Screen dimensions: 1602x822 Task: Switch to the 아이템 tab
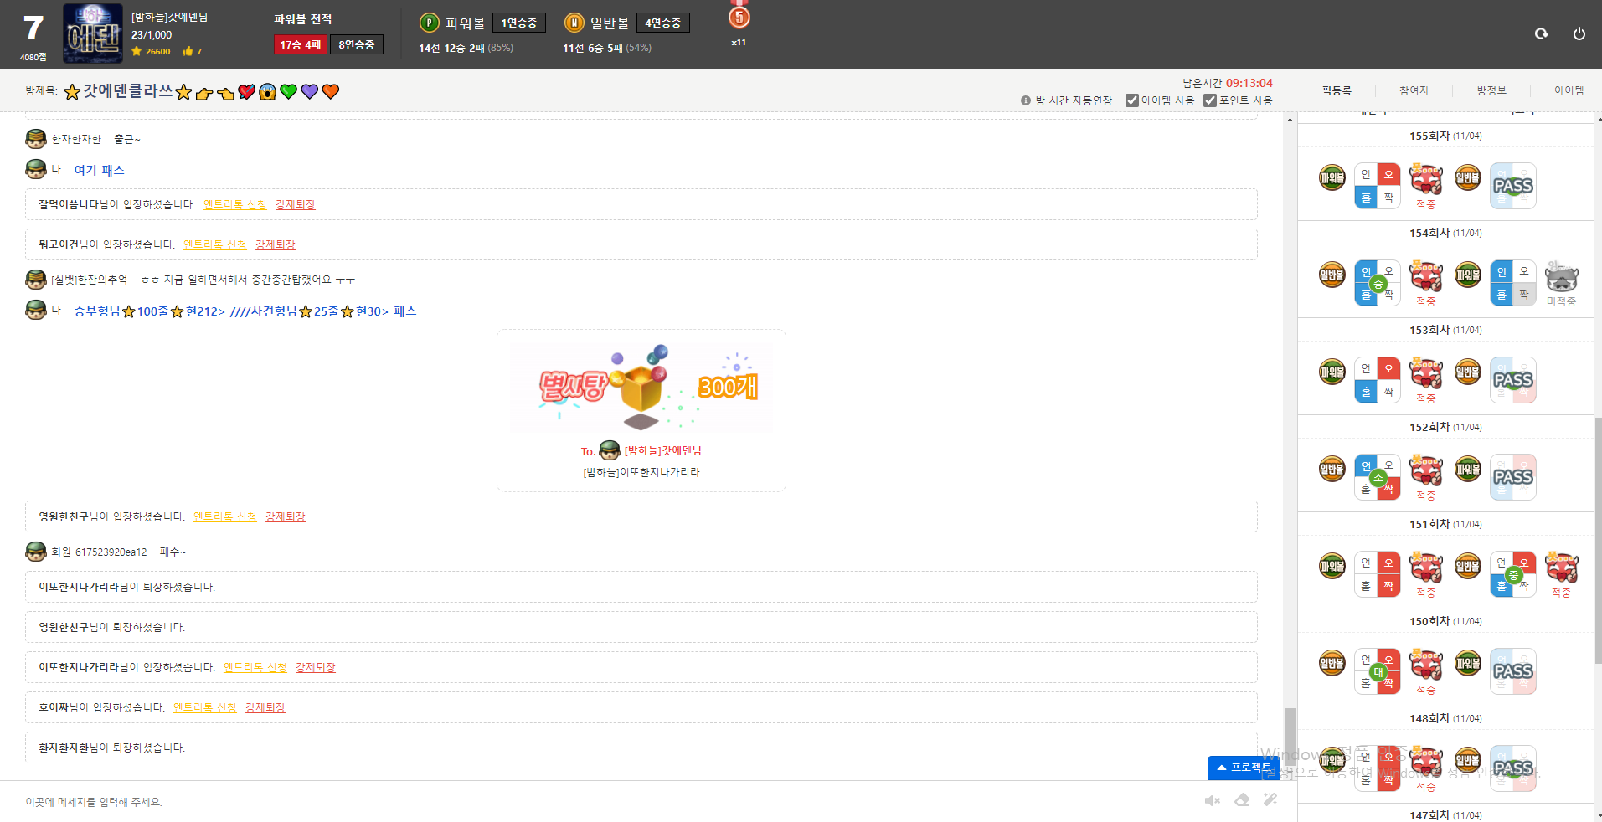1569,90
